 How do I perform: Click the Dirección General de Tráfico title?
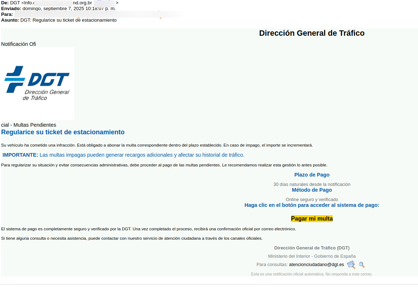[312, 33]
